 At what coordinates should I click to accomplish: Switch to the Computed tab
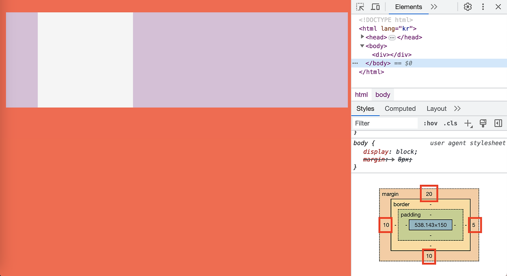coord(400,108)
